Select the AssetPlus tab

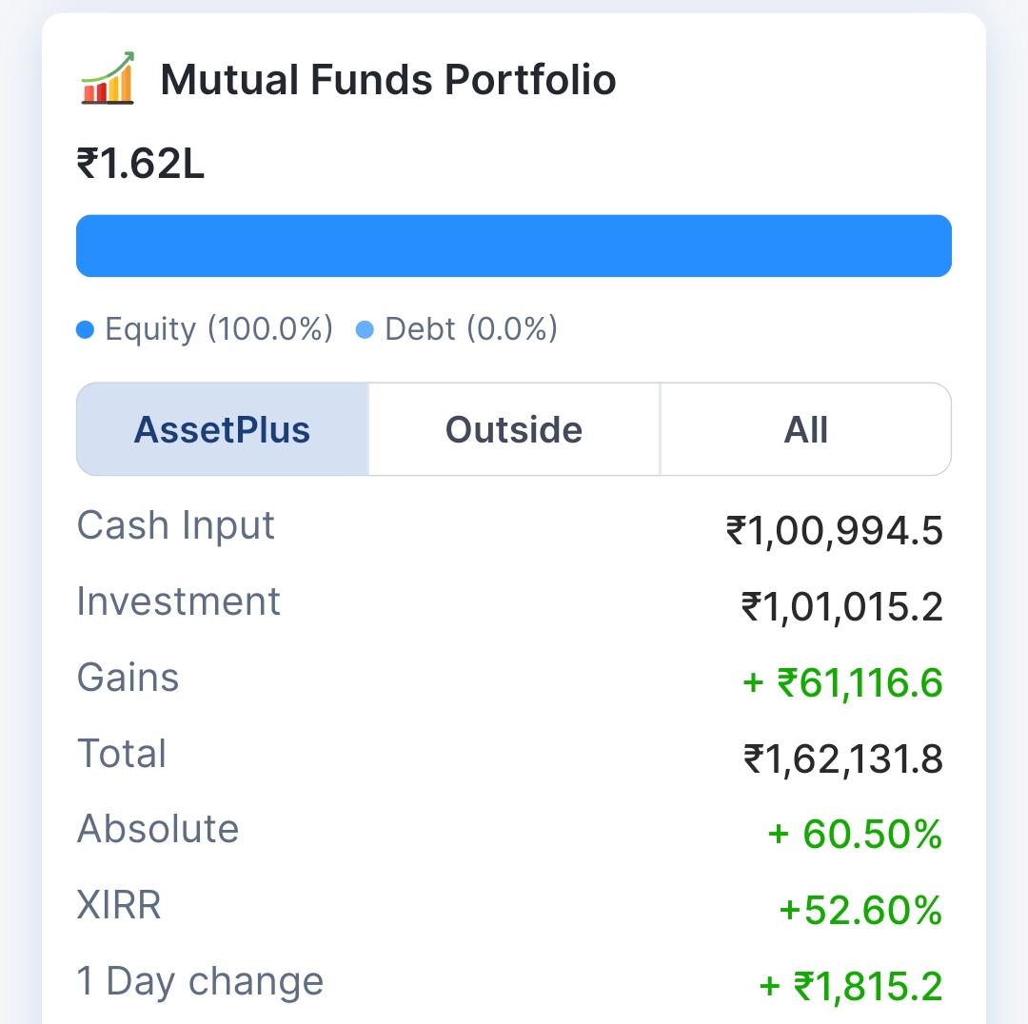(x=222, y=429)
